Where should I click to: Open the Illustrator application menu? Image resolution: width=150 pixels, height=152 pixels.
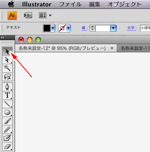point(37,4)
